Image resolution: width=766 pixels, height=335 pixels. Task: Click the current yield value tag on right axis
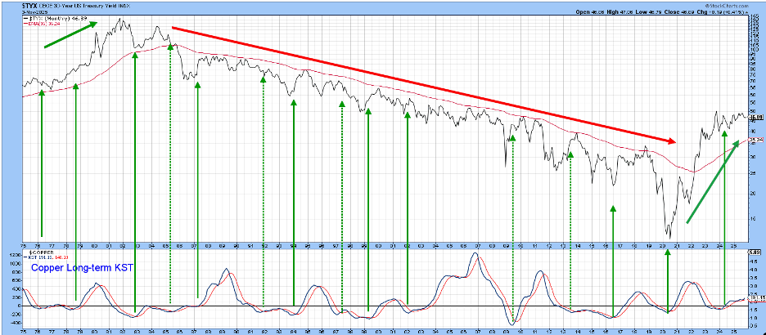point(756,118)
